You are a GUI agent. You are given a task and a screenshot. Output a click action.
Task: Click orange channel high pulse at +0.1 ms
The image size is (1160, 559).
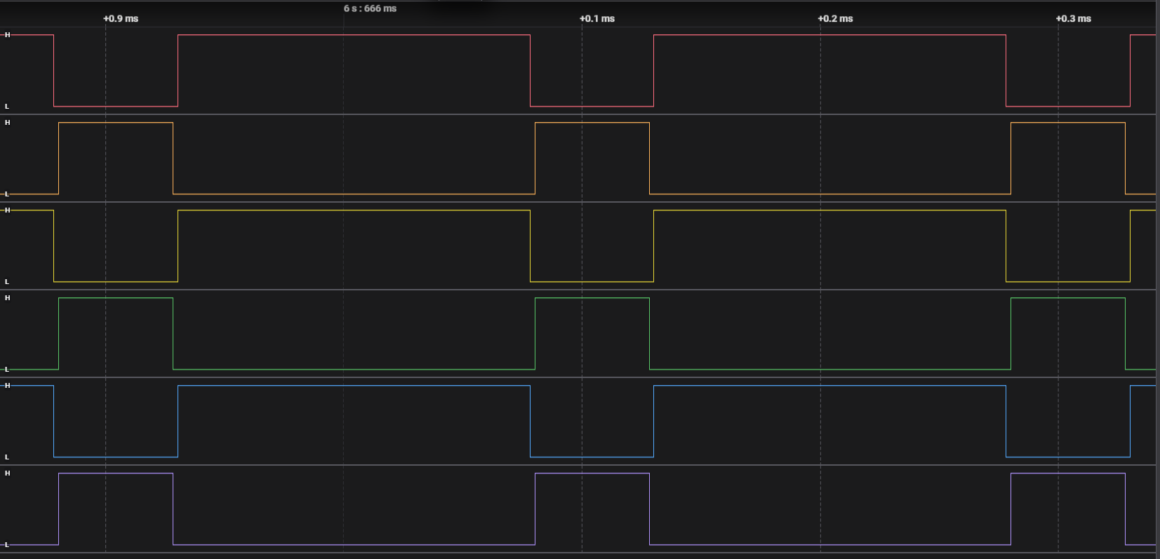coord(592,159)
